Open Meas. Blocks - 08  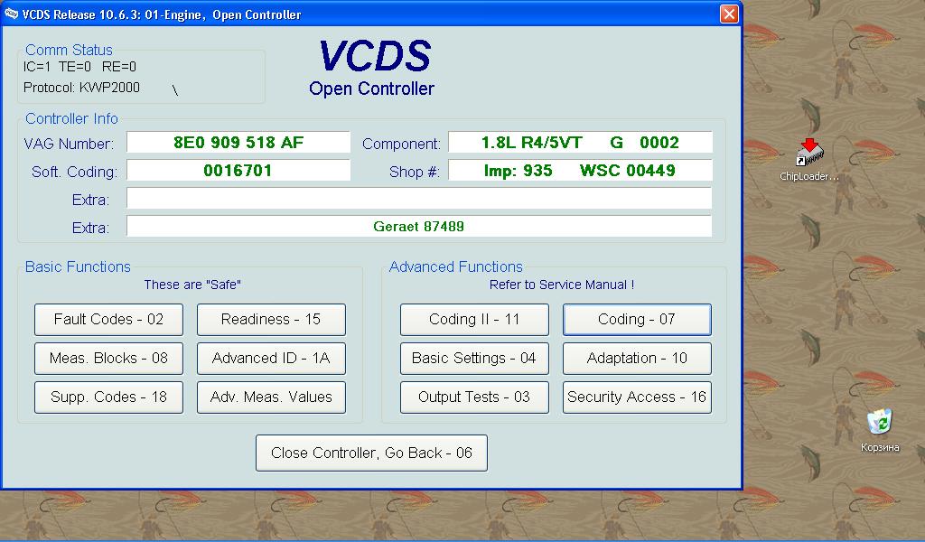108,359
